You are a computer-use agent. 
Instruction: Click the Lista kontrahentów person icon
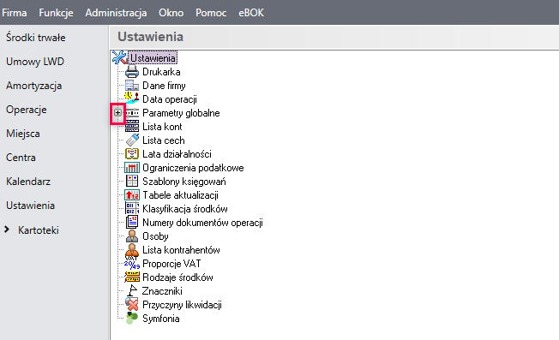[x=132, y=250]
